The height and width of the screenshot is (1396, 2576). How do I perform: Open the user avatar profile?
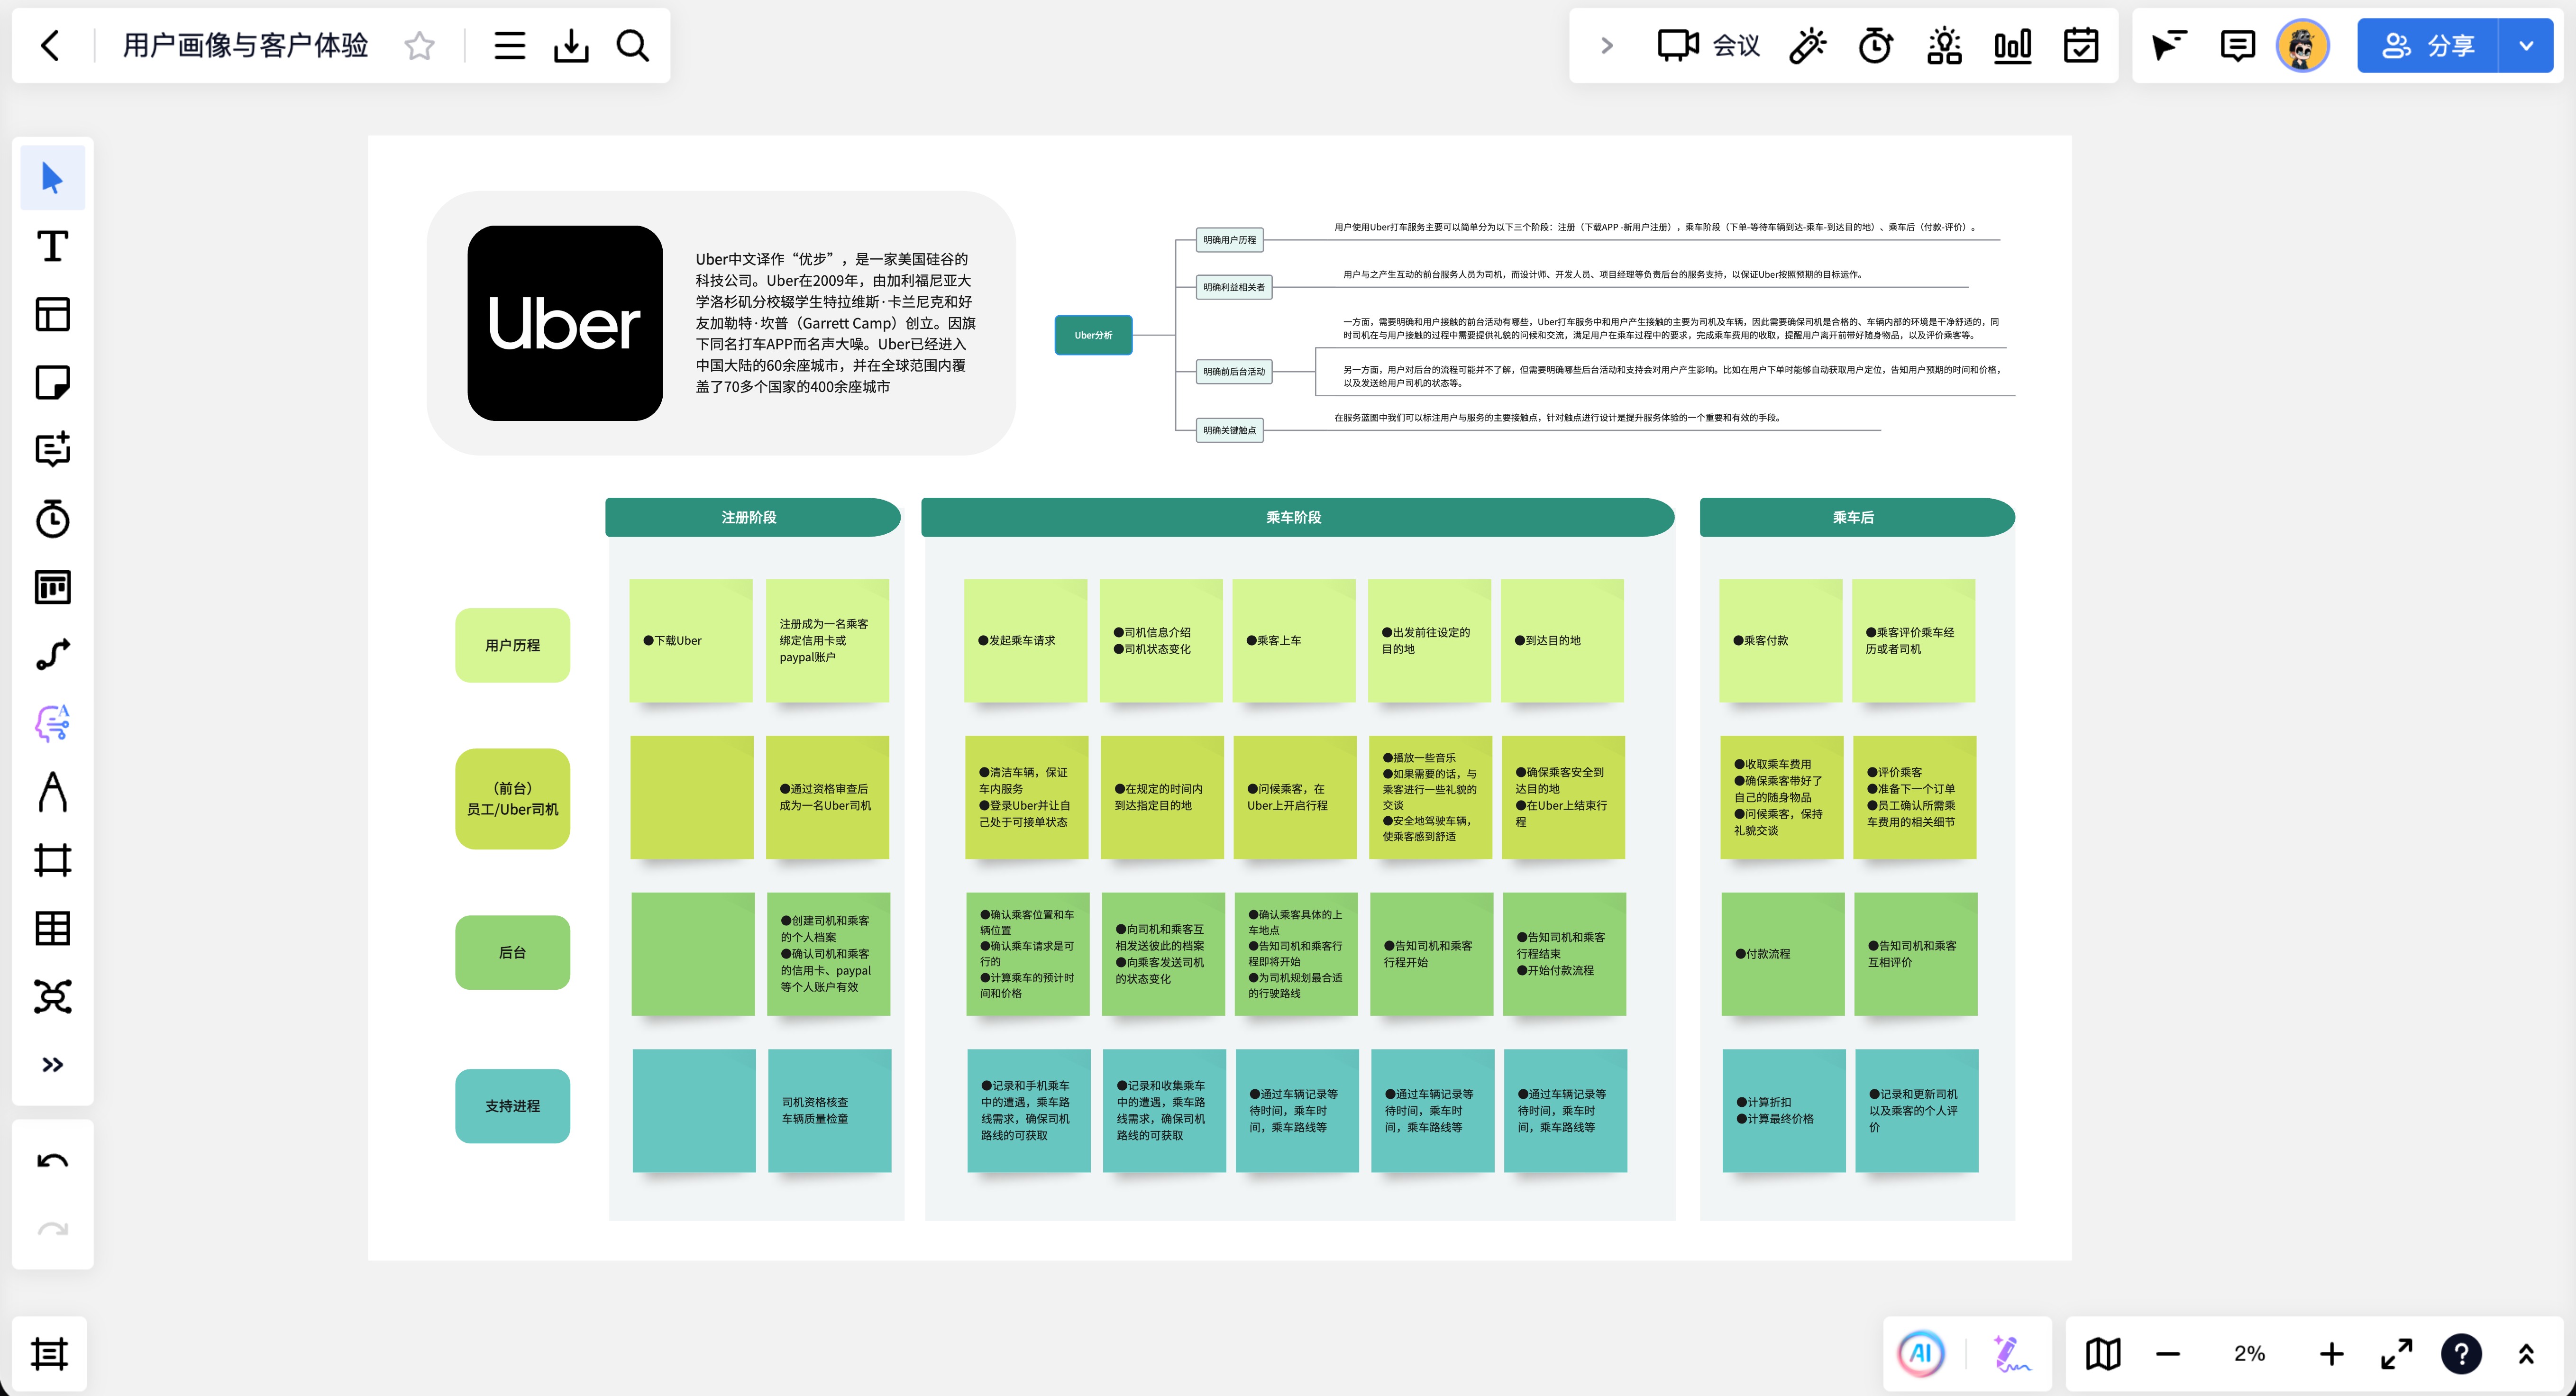click(2303, 45)
